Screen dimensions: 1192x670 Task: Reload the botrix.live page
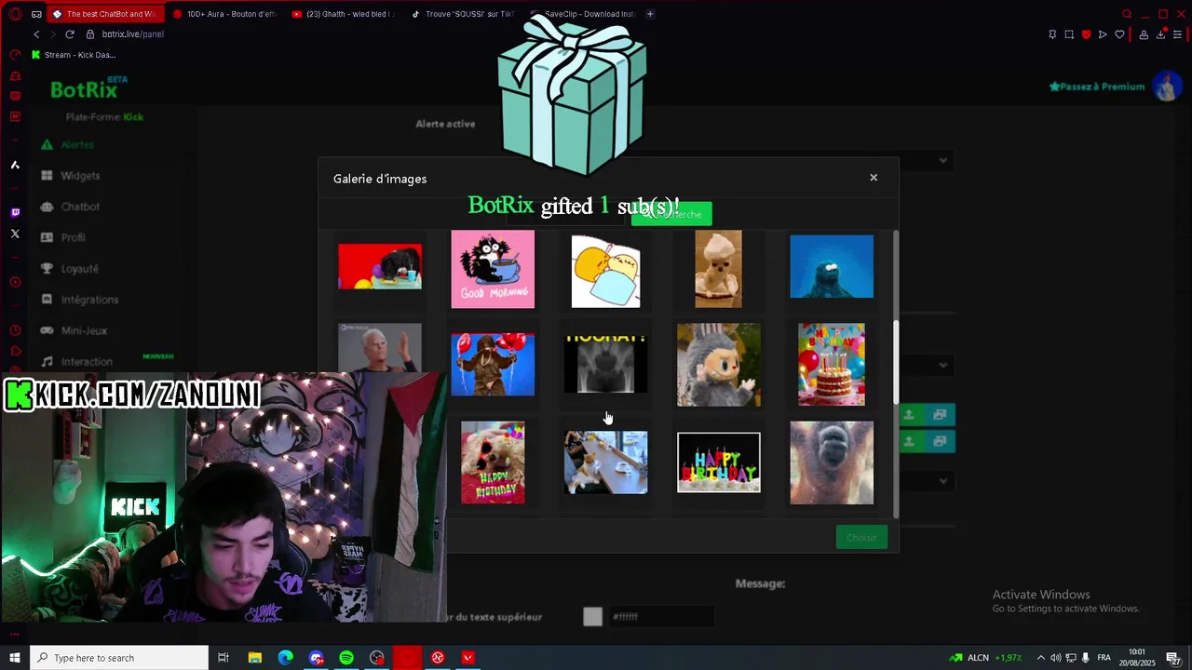coord(70,34)
